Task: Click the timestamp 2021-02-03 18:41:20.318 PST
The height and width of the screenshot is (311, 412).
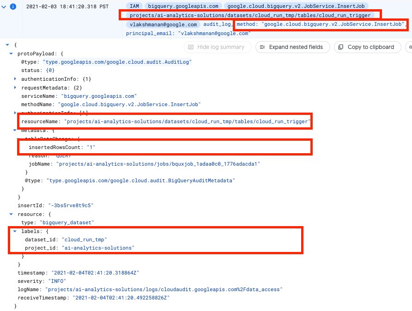Action: pyautogui.click(x=67, y=6)
